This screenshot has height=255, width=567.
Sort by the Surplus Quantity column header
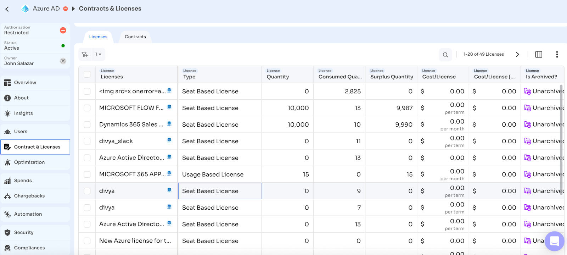pos(391,74)
